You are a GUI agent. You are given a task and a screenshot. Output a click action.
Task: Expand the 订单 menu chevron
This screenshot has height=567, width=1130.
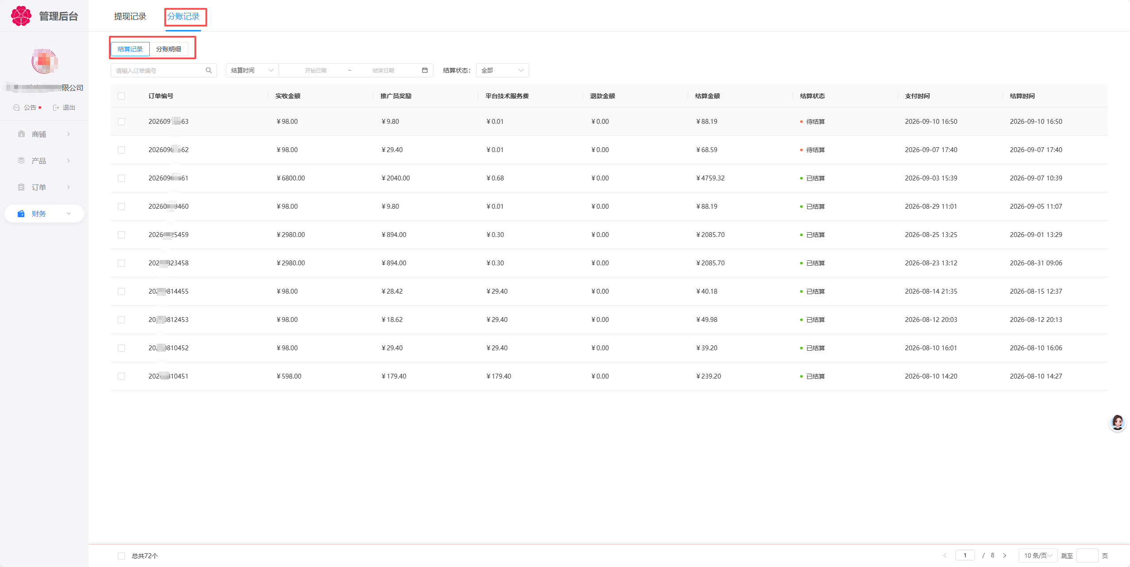(x=69, y=187)
